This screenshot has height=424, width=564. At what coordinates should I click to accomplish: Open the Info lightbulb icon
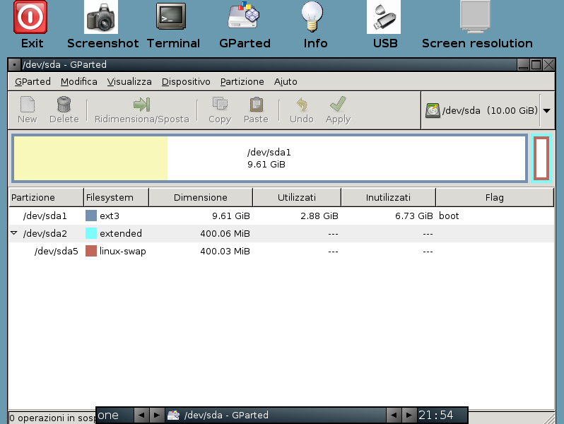(312, 17)
